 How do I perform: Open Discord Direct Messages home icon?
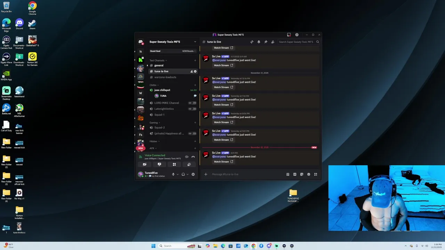140,42
